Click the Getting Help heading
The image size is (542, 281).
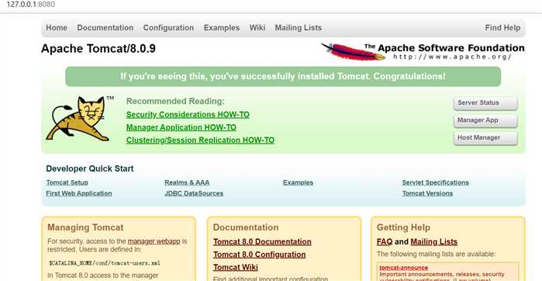click(403, 227)
